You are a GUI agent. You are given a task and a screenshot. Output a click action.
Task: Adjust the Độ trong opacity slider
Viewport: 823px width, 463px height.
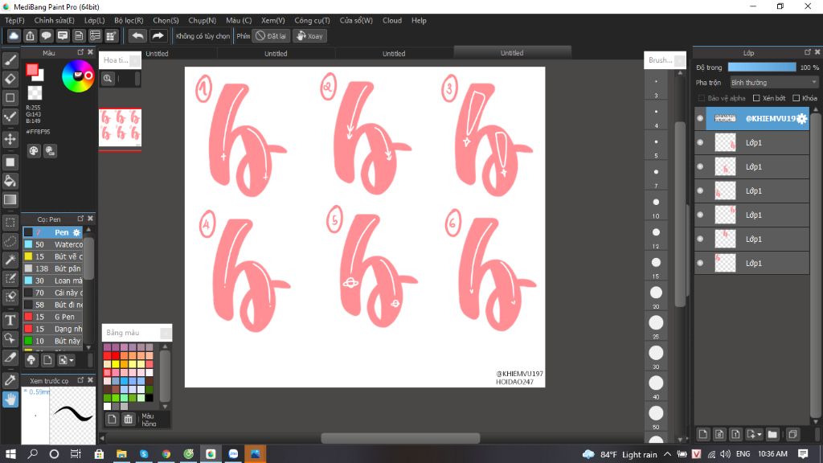(762, 68)
